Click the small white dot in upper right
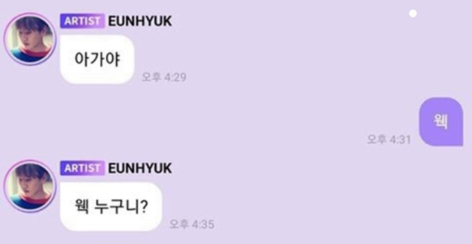The image size is (472, 244). (413, 14)
